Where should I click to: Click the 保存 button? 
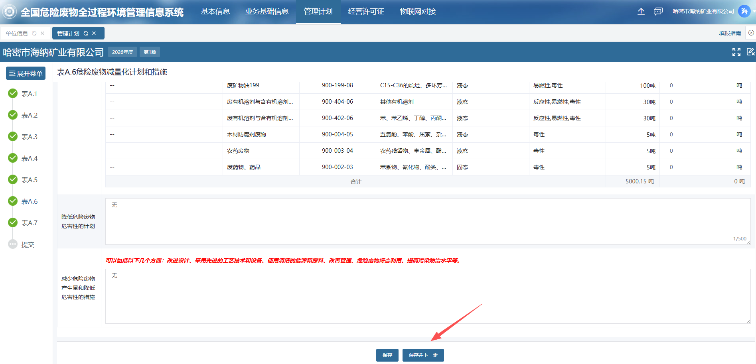pos(387,355)
